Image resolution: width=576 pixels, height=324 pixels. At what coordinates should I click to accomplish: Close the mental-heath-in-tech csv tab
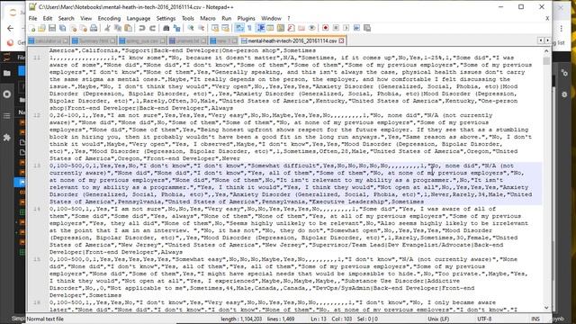pos(341,40)
